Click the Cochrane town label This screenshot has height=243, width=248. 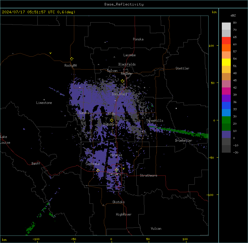point(93,164)
